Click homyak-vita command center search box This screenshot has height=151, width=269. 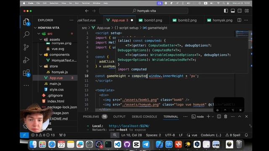144,11
